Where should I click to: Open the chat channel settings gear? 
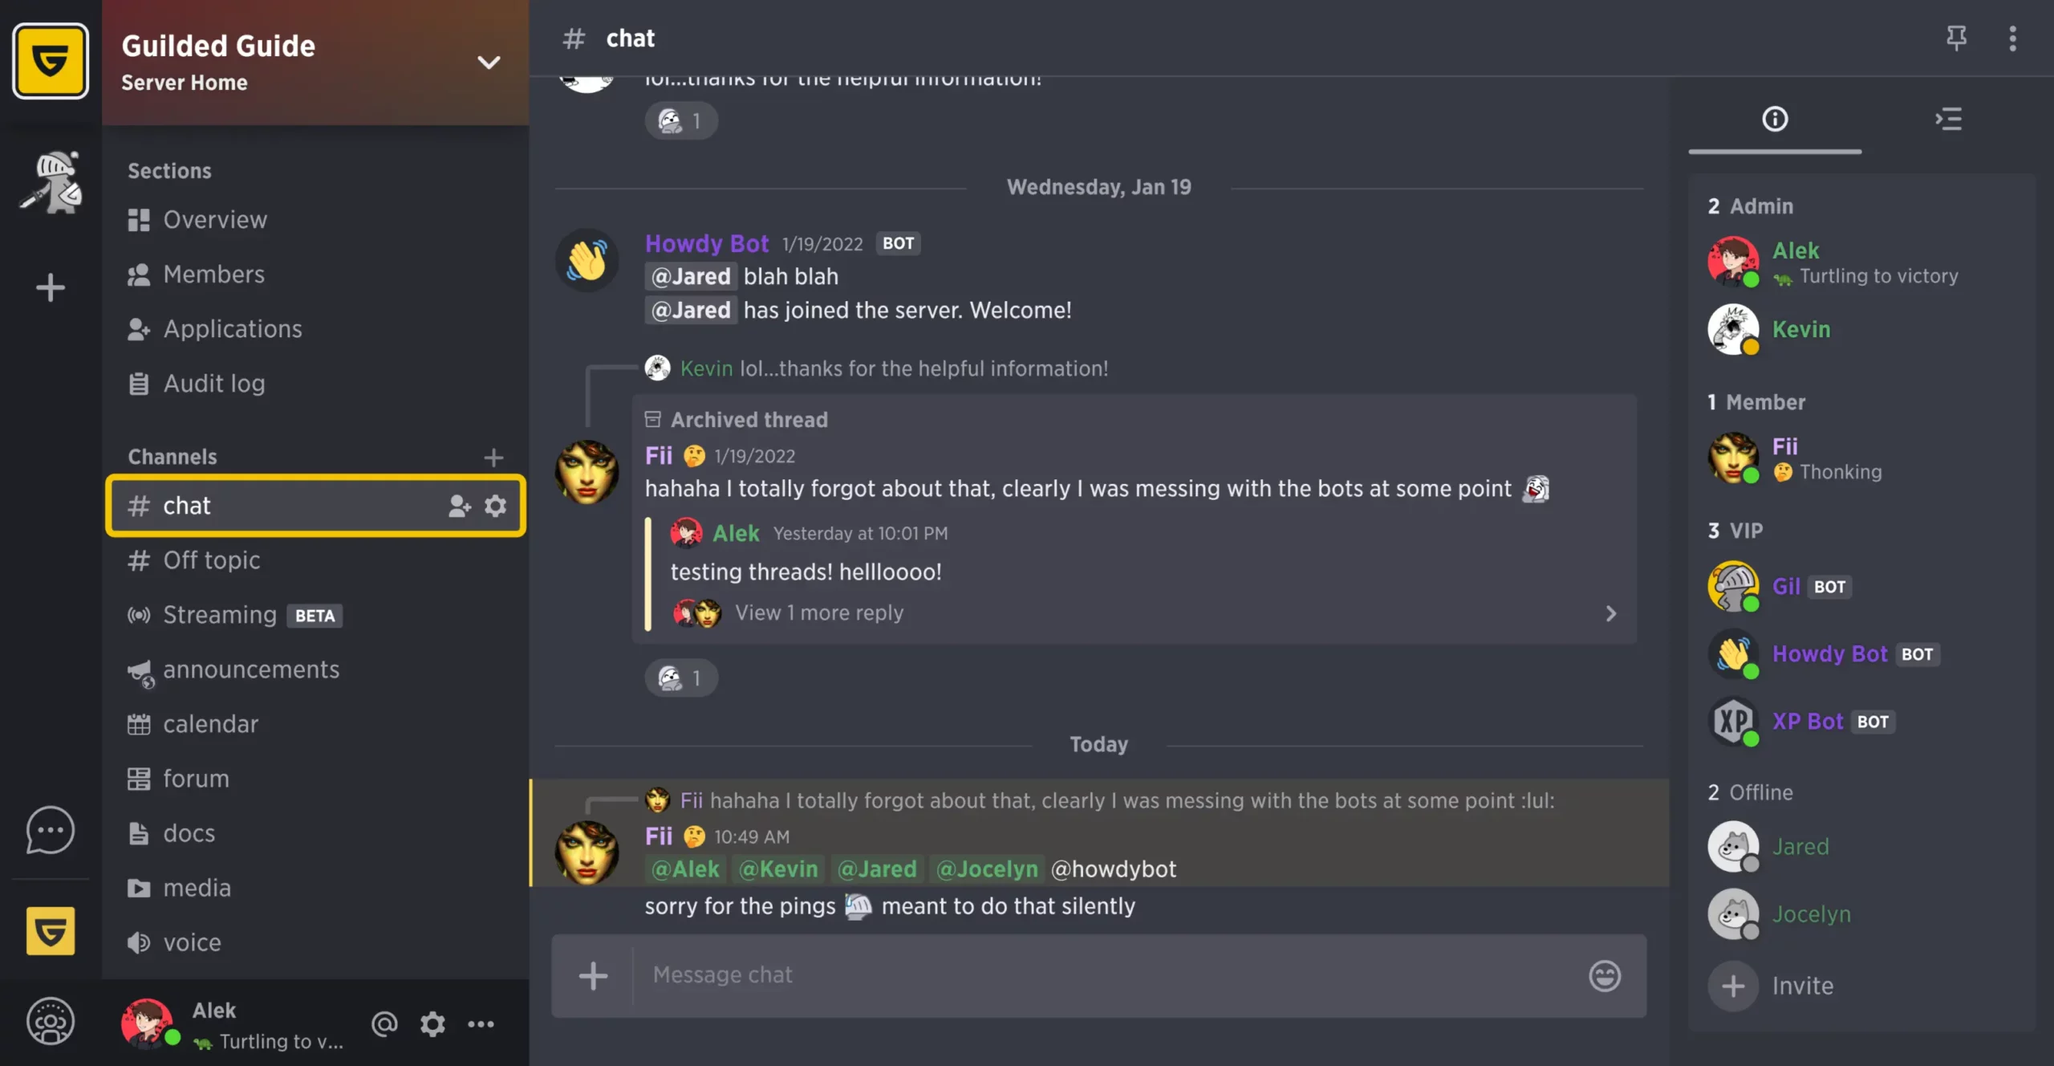point(495,506)
